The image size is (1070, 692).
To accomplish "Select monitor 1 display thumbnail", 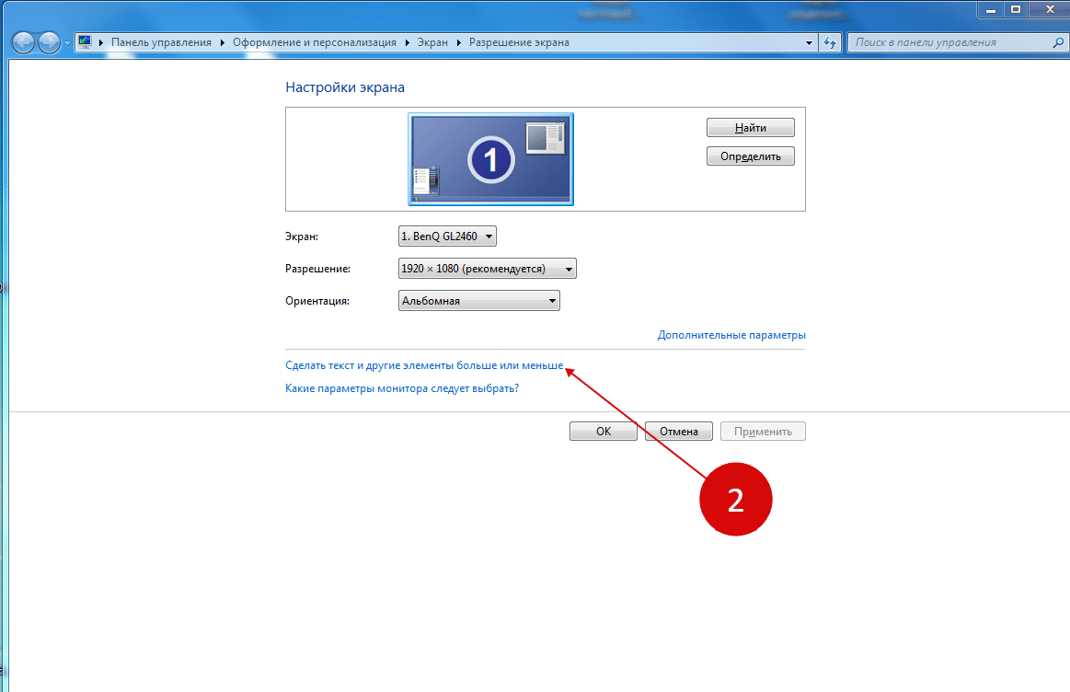I will point(490,159).
